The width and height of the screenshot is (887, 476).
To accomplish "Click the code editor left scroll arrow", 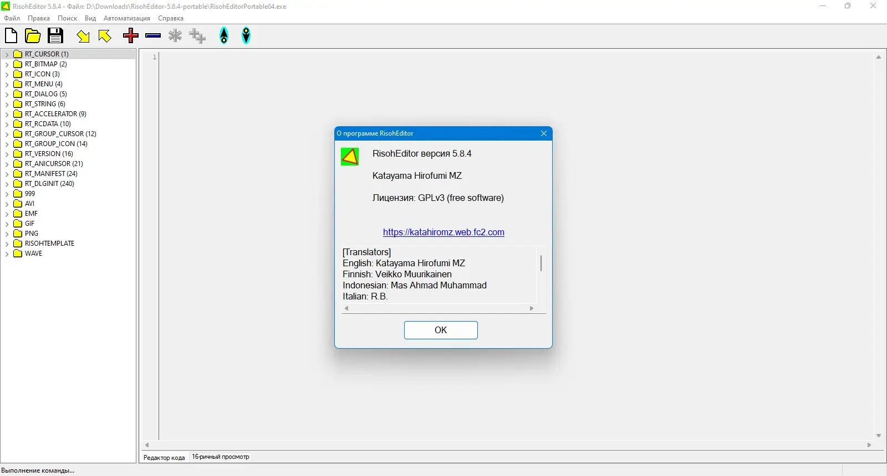I will 147,445.
